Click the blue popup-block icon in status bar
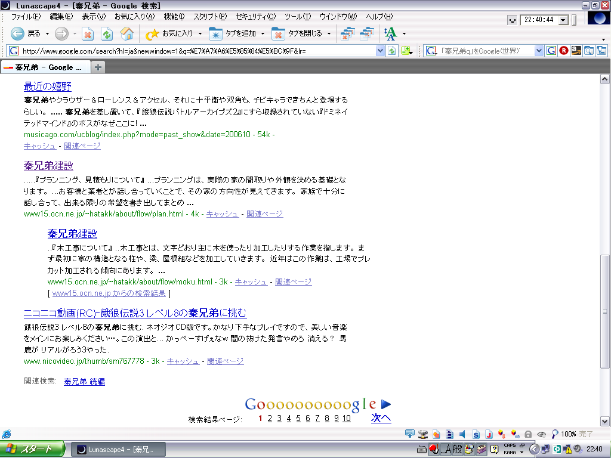The height and width of the screenshot is (458, 611). [409, 434]
